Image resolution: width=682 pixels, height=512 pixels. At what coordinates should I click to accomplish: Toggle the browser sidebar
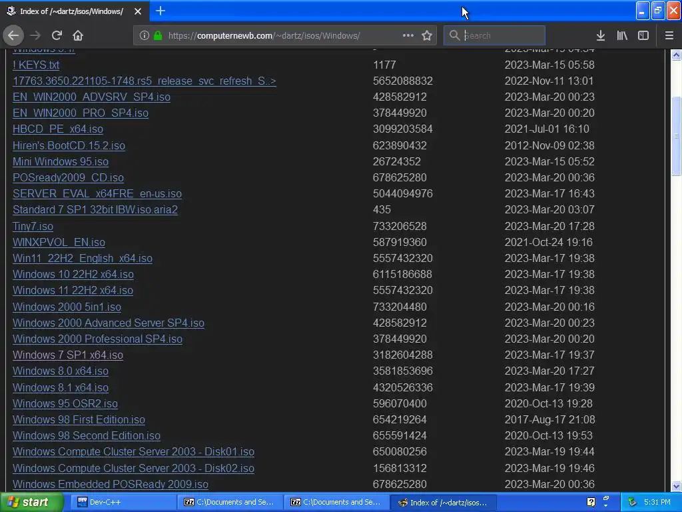(x=643, y=35)
